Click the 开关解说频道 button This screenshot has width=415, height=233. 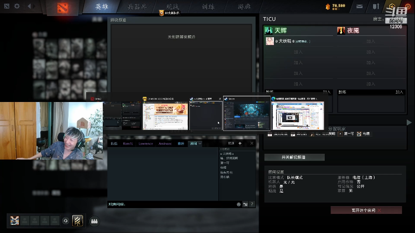[x=294, y=157]
